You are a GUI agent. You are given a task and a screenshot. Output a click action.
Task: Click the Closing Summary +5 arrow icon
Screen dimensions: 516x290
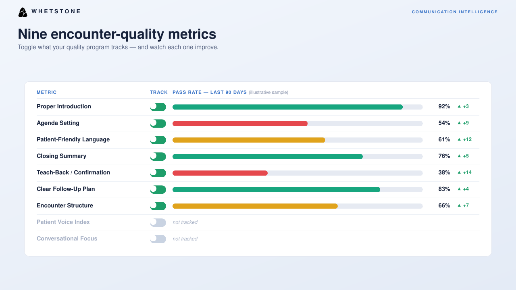tap(459, 156)
